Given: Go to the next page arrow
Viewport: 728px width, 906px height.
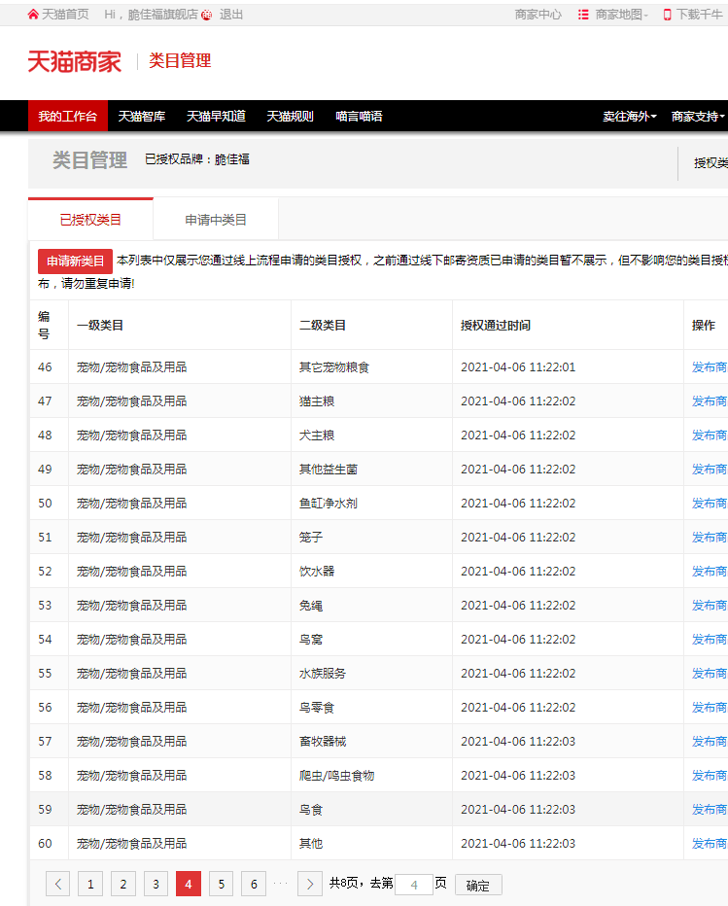Looking at the screenshot, I should pos(310,884).
